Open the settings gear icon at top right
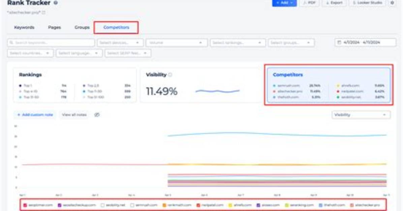Image resolution: width=403 pixels, height=211 pixels. click(x=392, y=3)
